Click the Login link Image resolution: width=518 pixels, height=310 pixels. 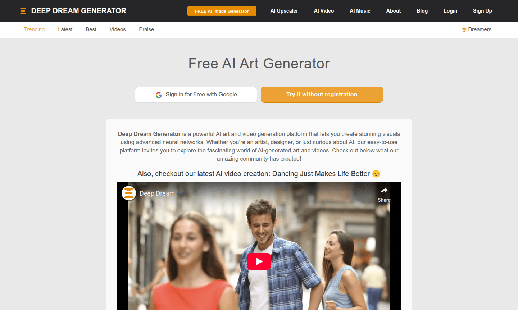[450, 11]
